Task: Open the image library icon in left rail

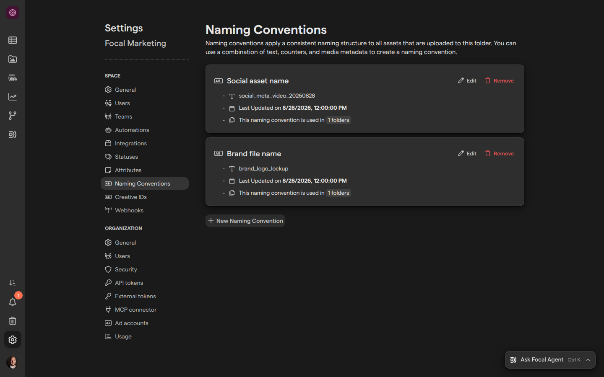Action: (x=13, y=59)
